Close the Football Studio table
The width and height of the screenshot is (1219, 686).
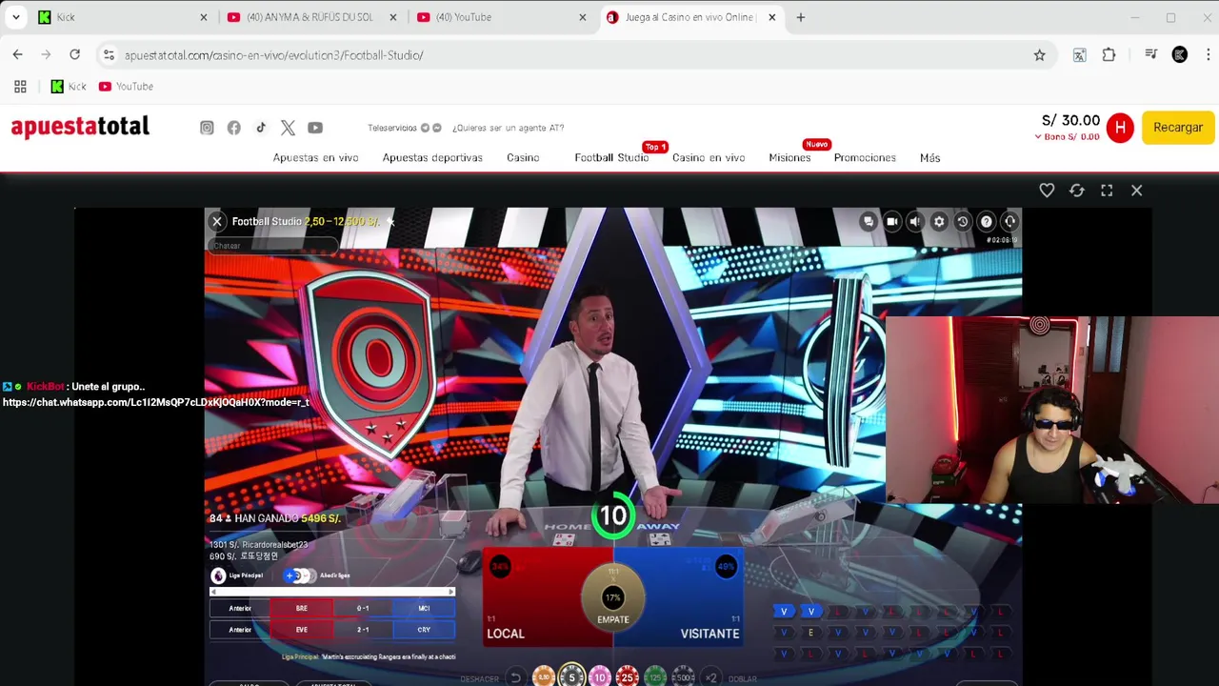[217, 221]
